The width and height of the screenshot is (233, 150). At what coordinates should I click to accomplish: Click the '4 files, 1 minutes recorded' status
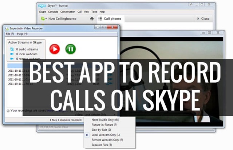[x=66, y=120]
